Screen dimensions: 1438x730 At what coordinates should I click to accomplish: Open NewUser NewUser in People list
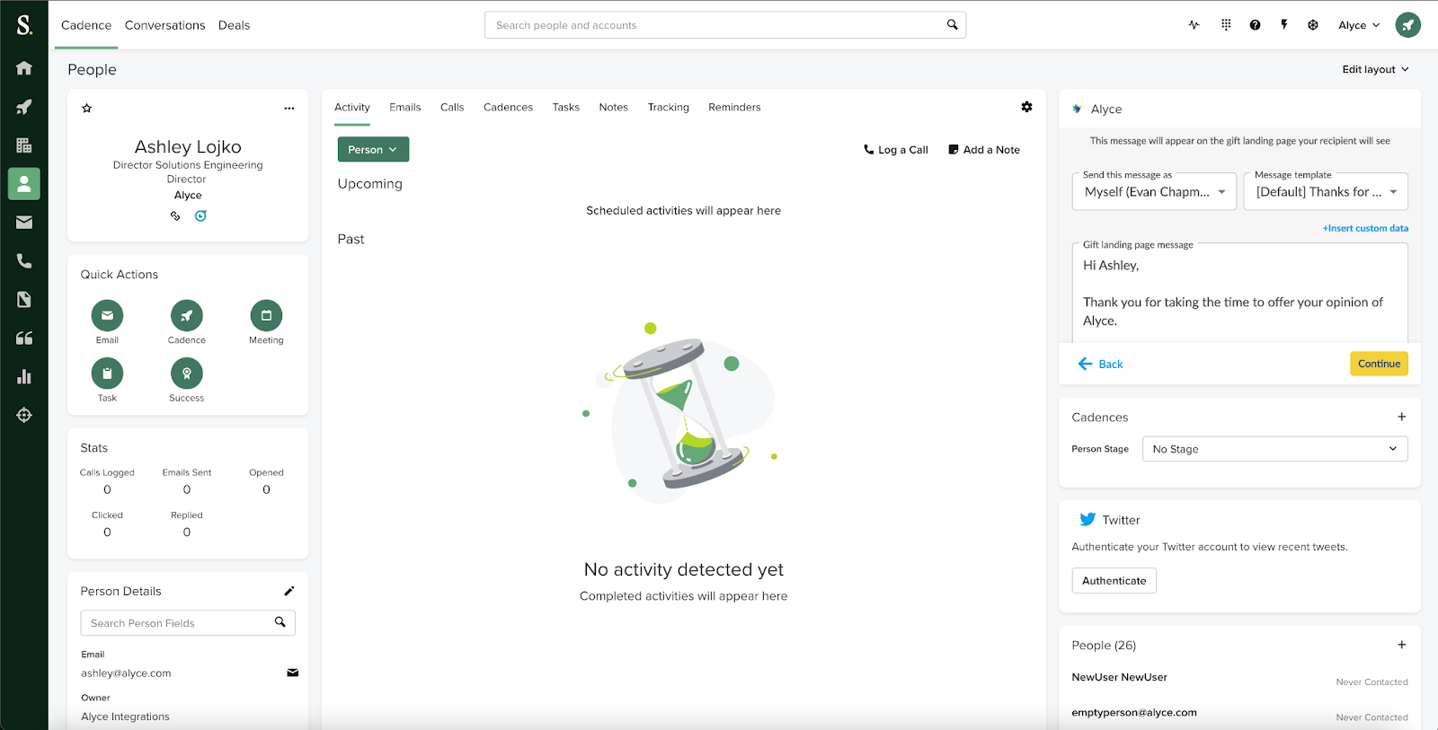coord(1120,677)
